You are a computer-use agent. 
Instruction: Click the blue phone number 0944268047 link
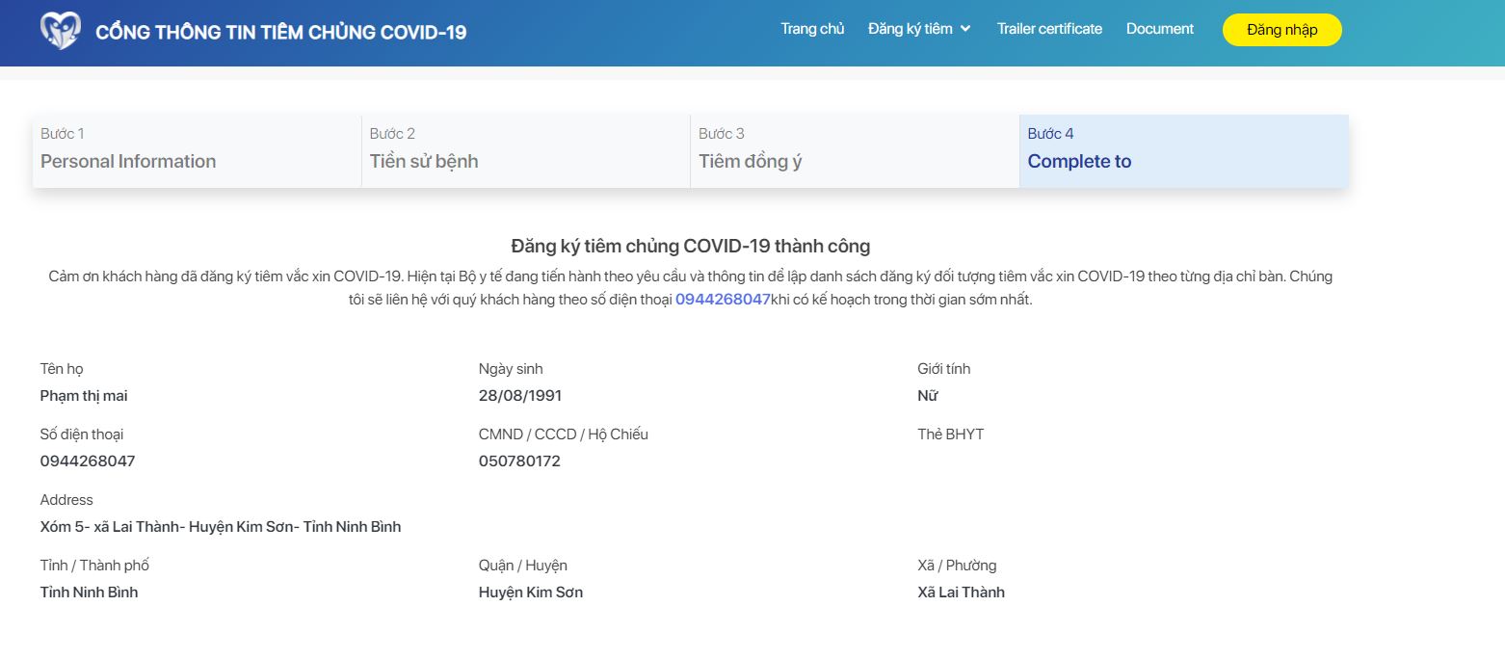(723, 300)
